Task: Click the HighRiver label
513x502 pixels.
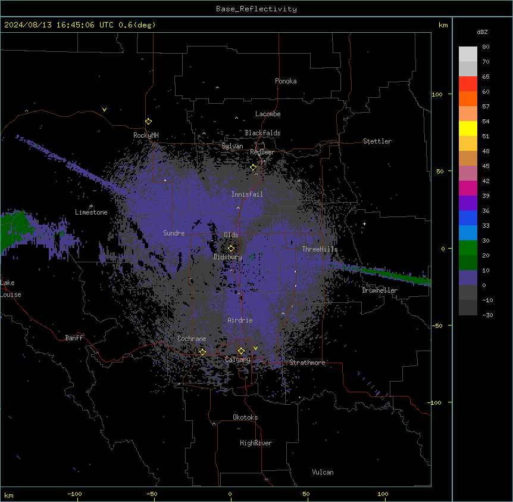Action: 256,443
